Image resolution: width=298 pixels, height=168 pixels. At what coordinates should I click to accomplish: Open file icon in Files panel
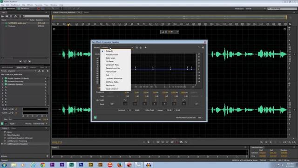(2, 16)
